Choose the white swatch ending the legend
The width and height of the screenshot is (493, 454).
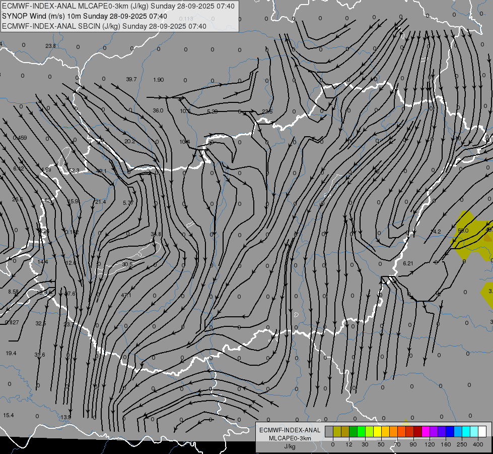tap(482, 432)
